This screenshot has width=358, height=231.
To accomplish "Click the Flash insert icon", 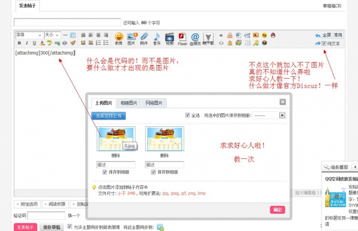I will (183, 39).
